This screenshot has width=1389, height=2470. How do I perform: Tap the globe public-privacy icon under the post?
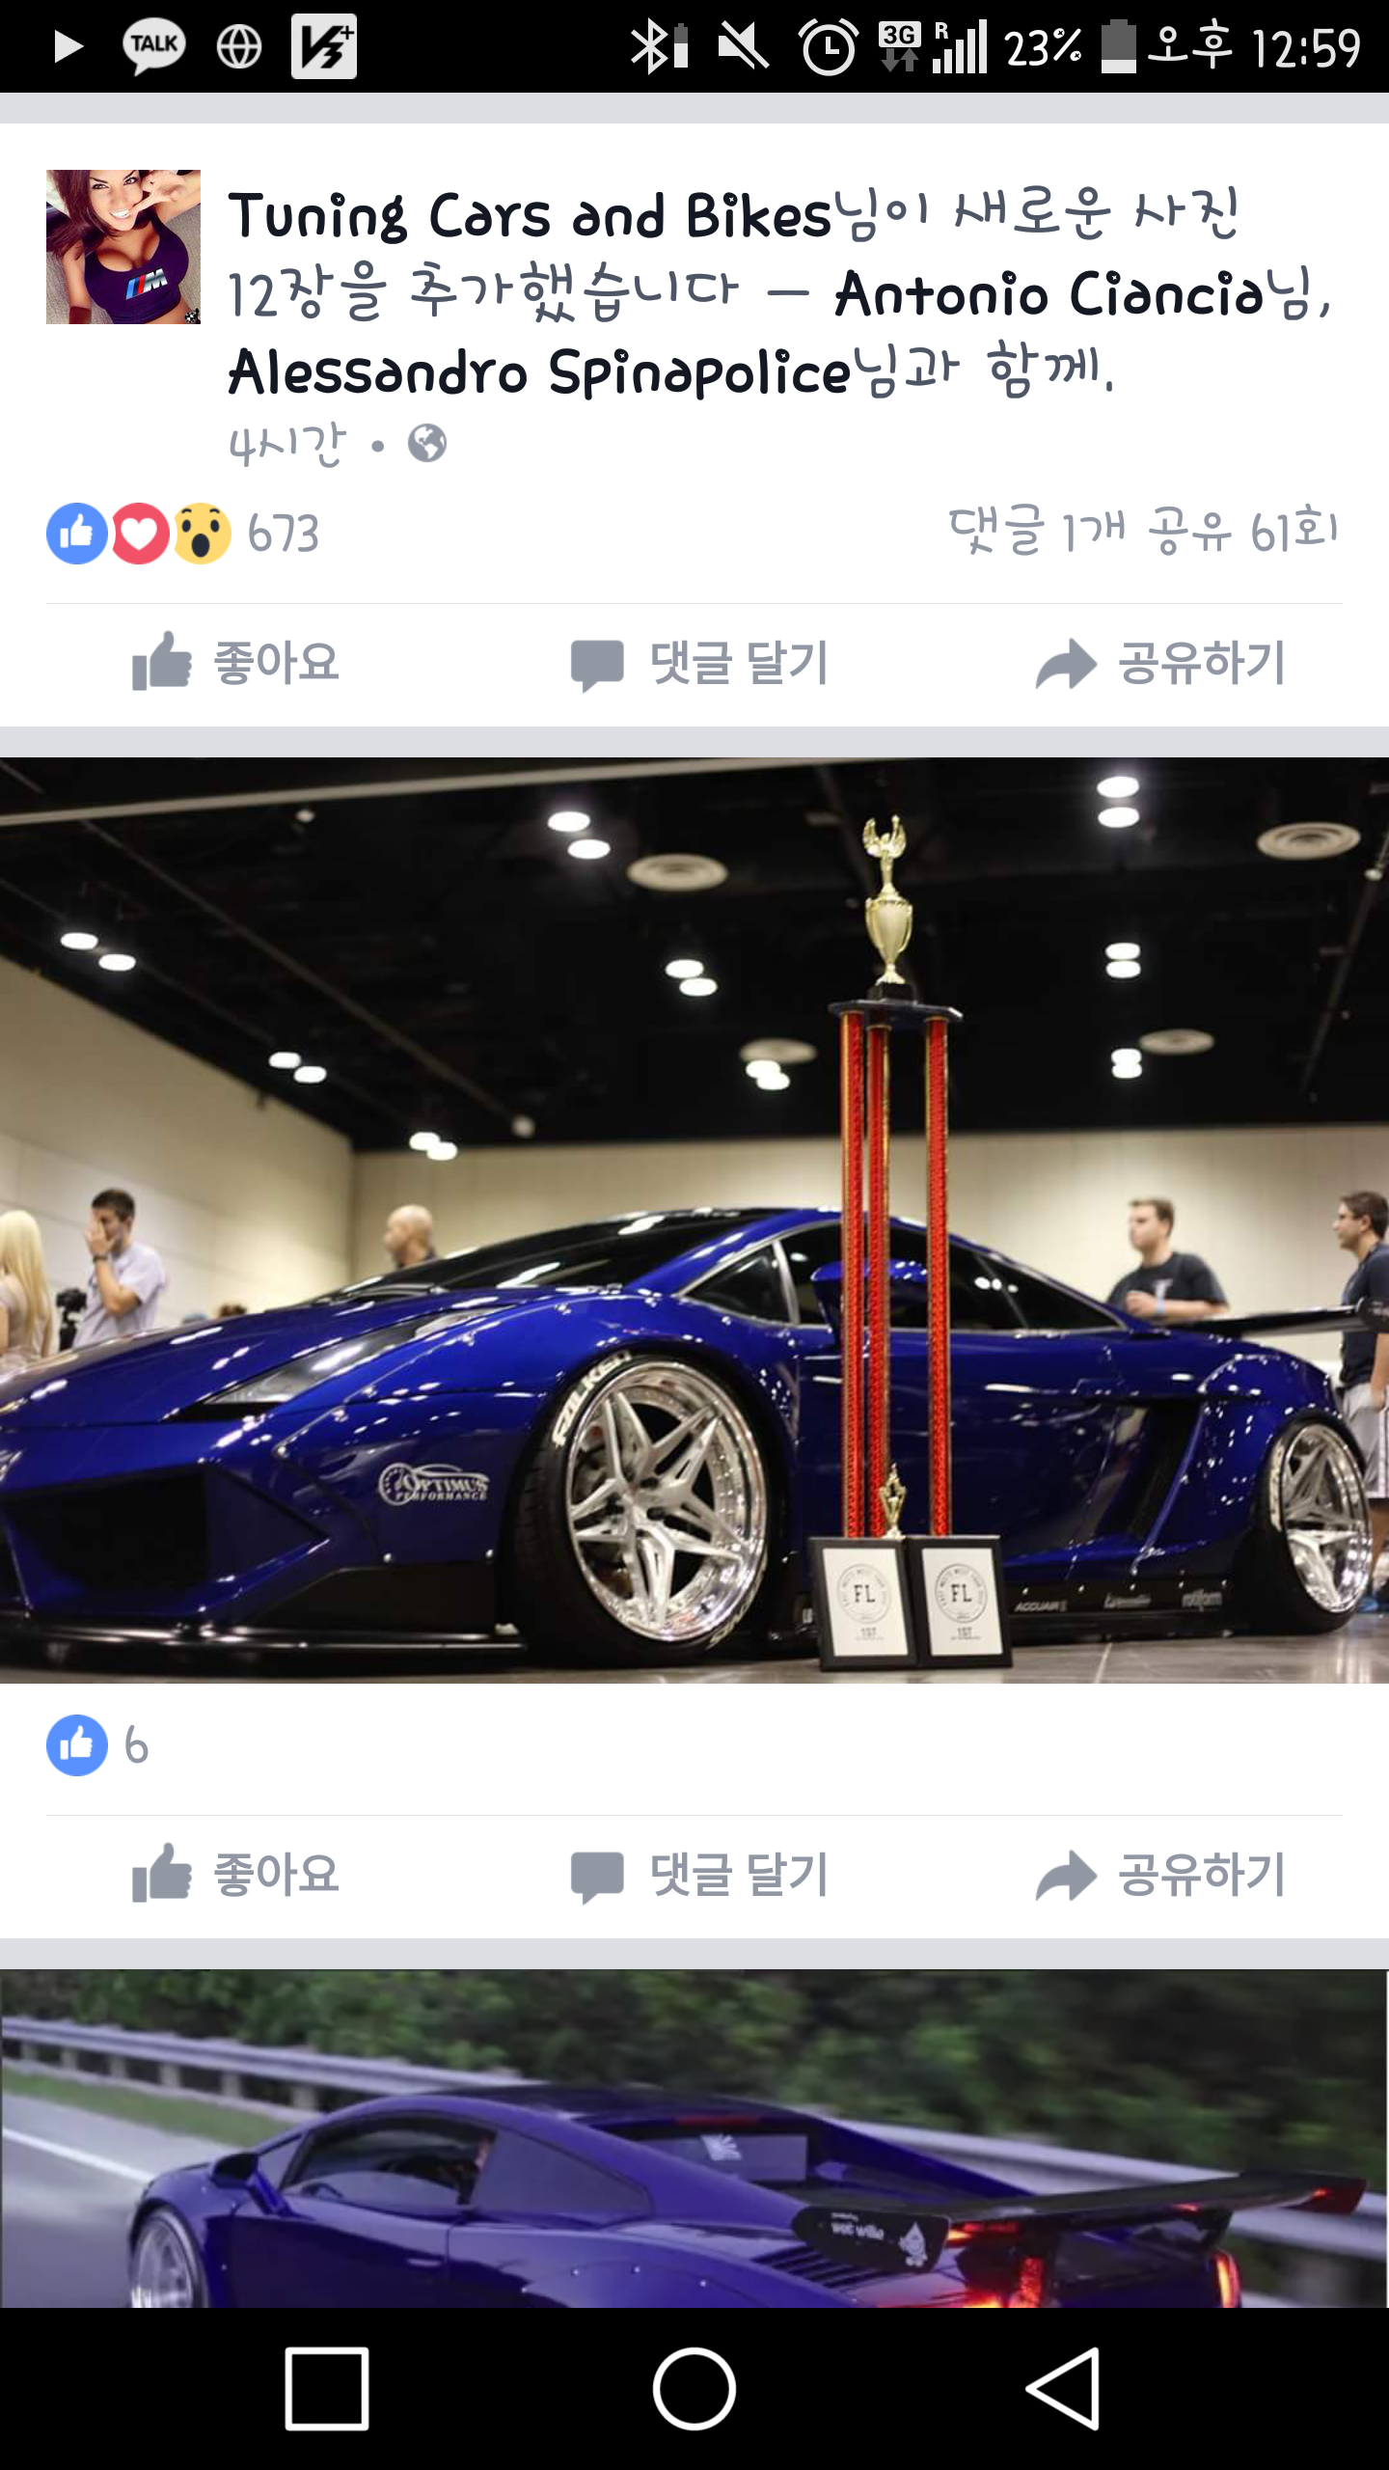426,444
